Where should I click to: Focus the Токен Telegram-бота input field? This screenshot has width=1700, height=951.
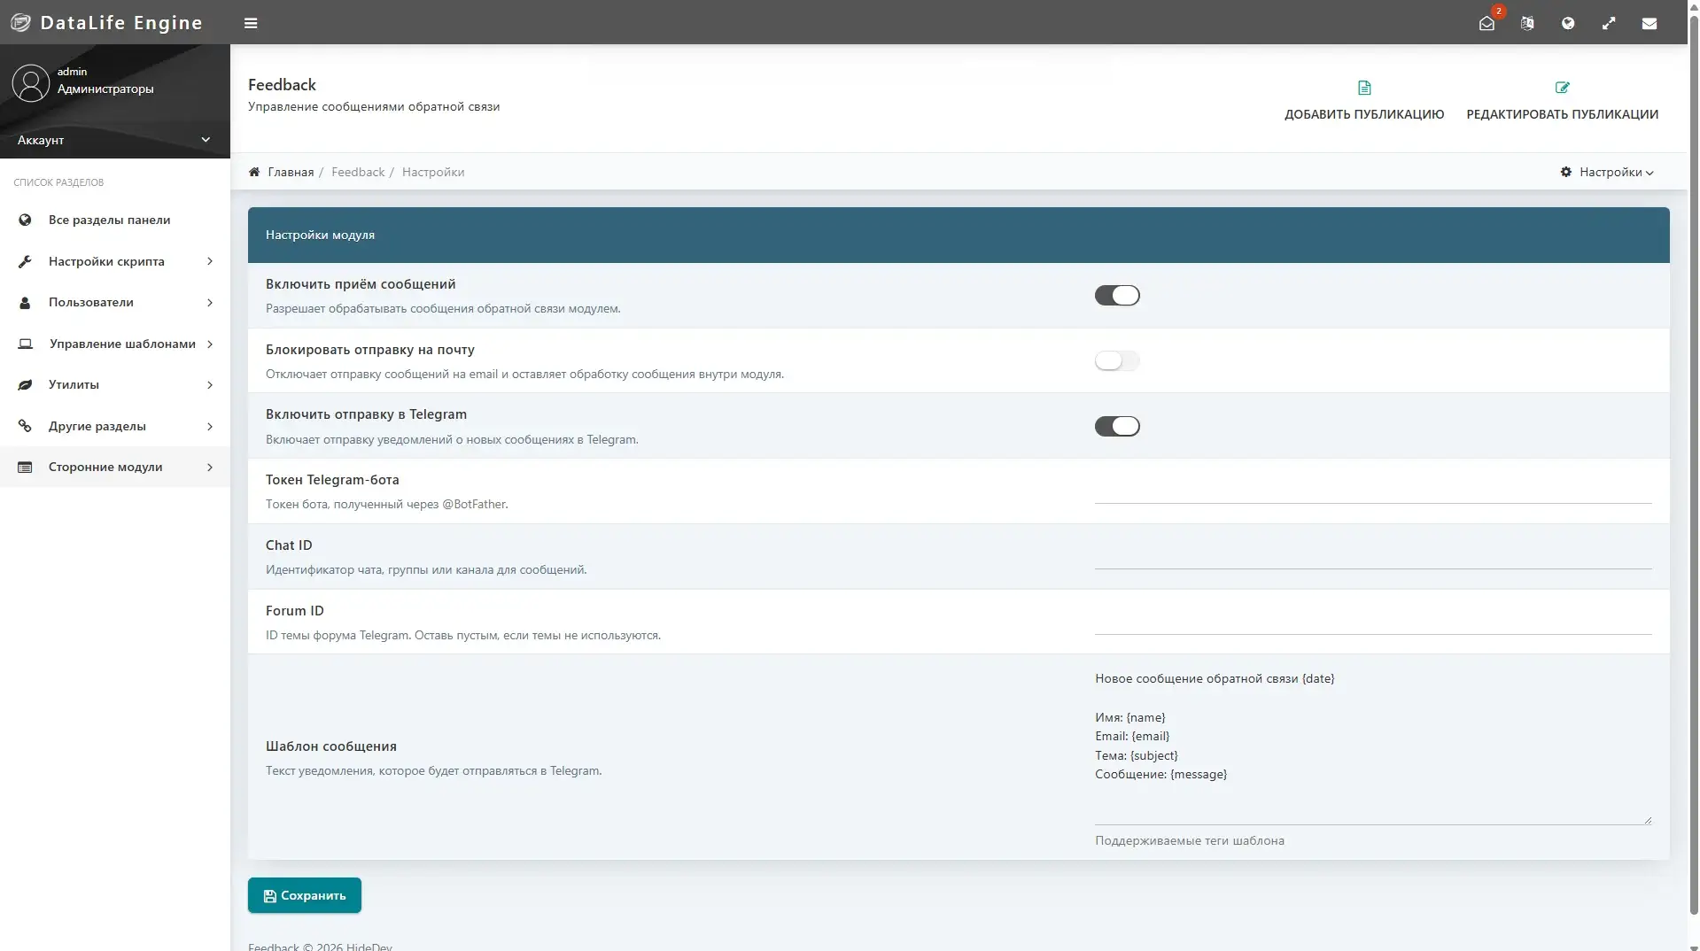[1373, 490]
